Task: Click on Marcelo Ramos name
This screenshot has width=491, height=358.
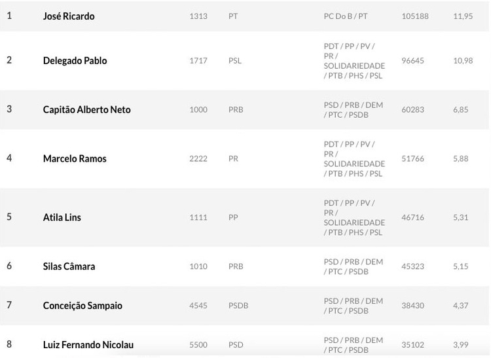Action: click(75, 159)
